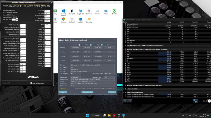Open the Sebesség icon in AIDA64
Screen dimensions: 211x118
pyautogui.click(x=89, y=20)
